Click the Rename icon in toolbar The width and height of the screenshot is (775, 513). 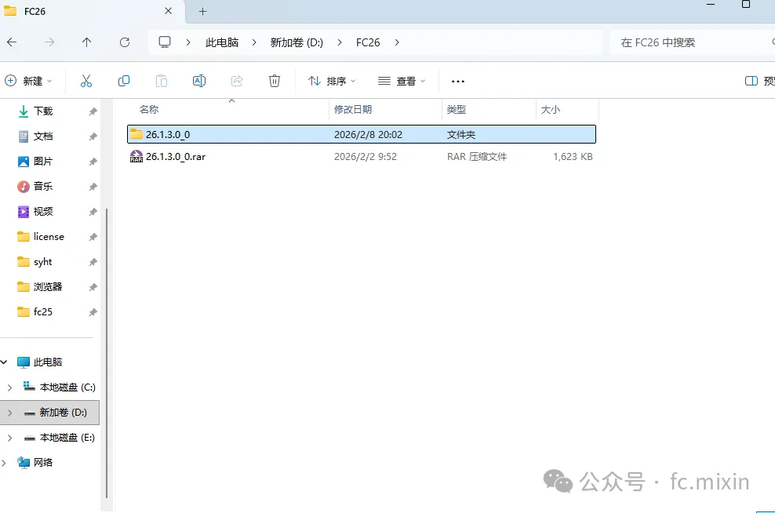pos(198,81)
